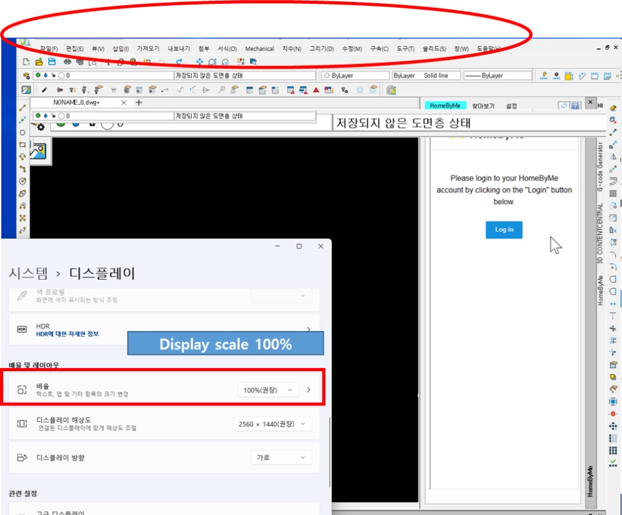Open the layer dropdown showing layer 0

pos(104,75)
